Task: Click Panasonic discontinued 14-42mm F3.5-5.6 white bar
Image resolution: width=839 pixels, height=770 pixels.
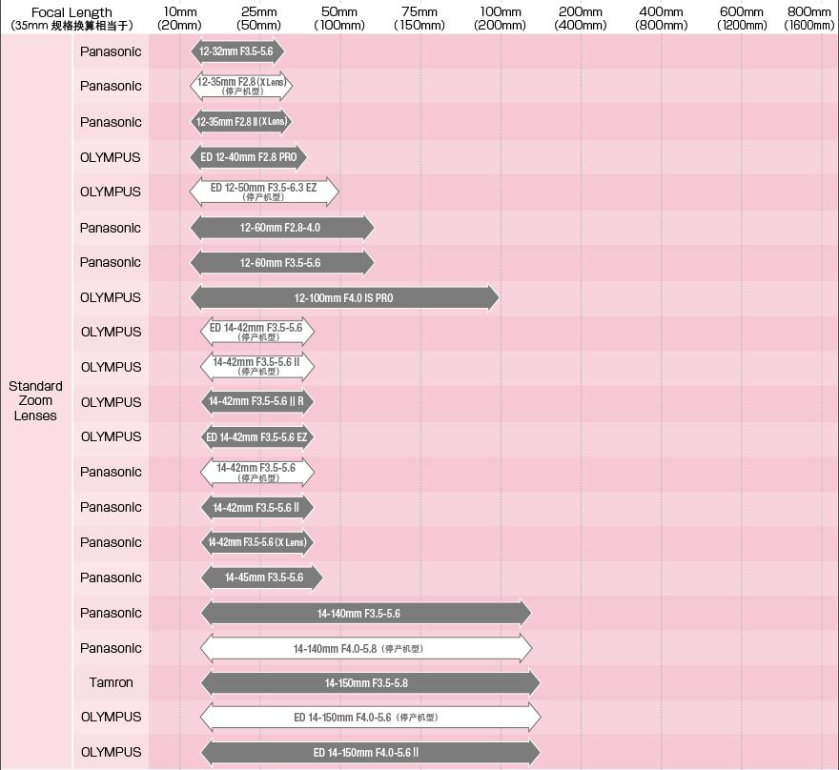Action: pyautogui.click(x=257, y=472)
